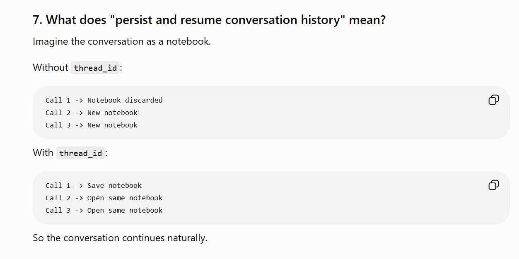
Task: Click the "Call 3 -> New notebook" line
Action: (92, 125)
